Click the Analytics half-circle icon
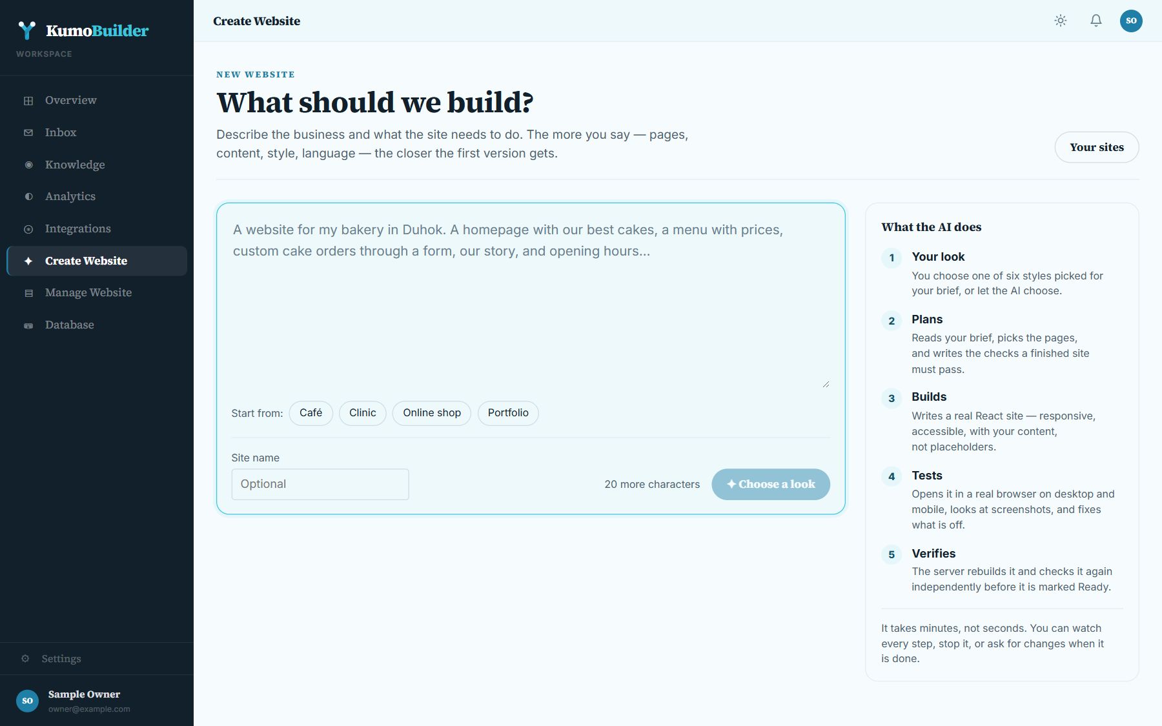 click(28, 197)
